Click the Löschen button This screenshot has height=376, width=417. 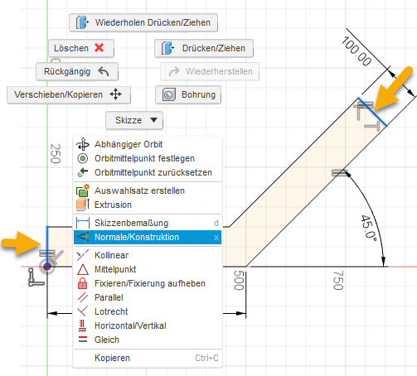point(81,48)
